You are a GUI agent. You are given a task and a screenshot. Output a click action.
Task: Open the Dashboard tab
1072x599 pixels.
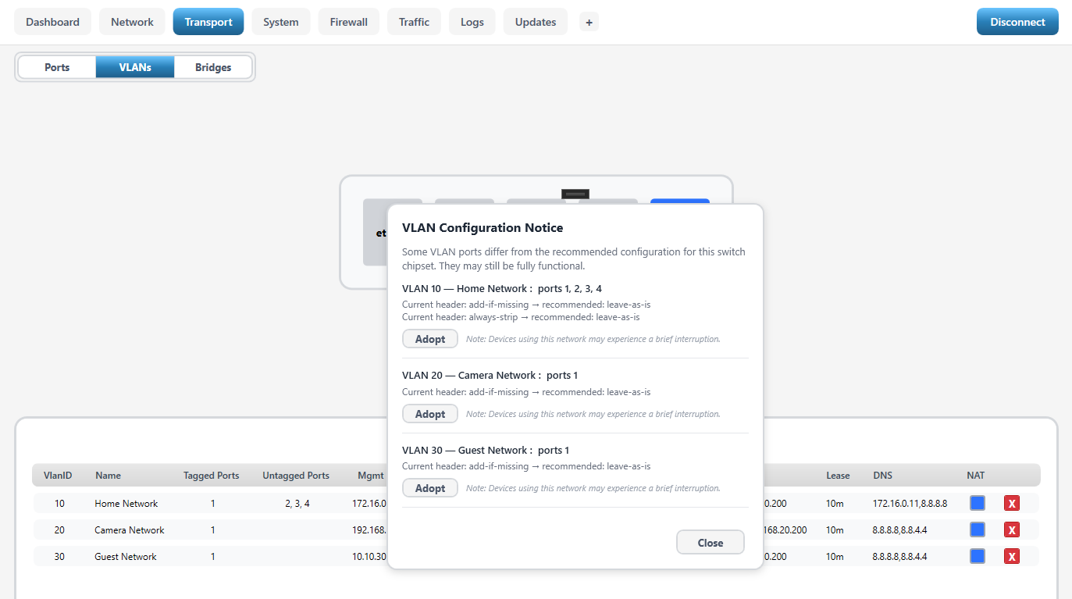[x=52, y=22]
